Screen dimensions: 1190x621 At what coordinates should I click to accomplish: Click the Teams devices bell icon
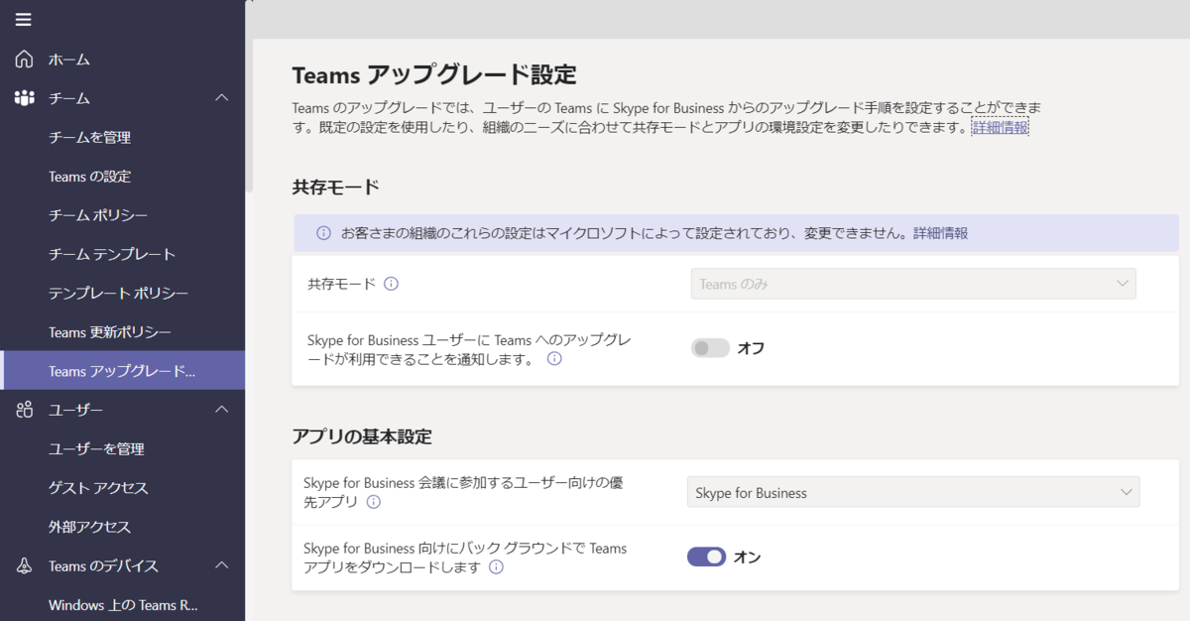[x=25, y=565]
